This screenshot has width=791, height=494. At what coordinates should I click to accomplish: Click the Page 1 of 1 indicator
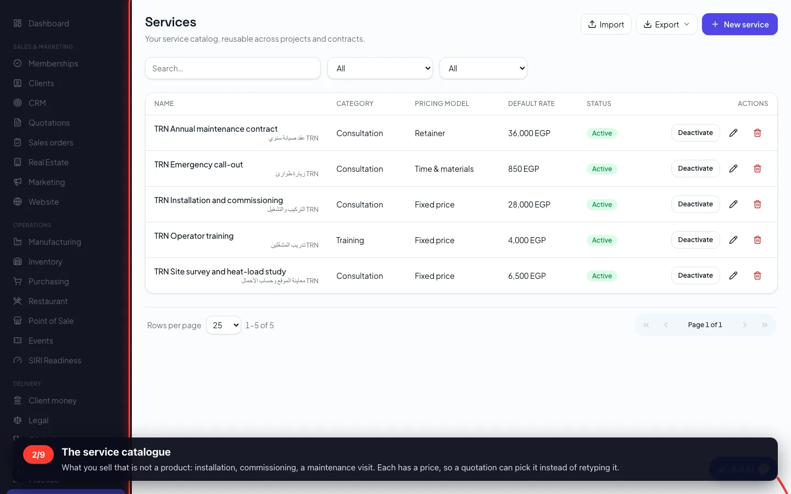coord(705,325)
